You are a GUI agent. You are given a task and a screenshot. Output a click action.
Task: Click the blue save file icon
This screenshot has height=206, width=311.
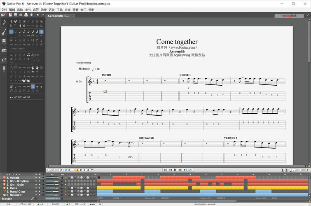(16, 15)
